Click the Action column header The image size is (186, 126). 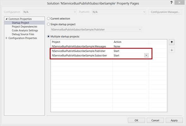pyautogui.click(x=131, y=42)
